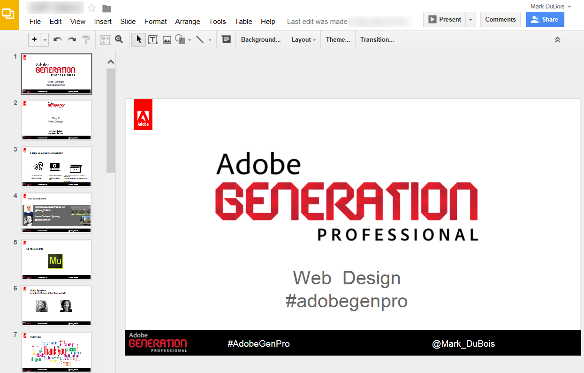This screenshot has height=373, width=584.
Task: Open the Present options dropdown arrow
Action: click(x=470, y=19)
